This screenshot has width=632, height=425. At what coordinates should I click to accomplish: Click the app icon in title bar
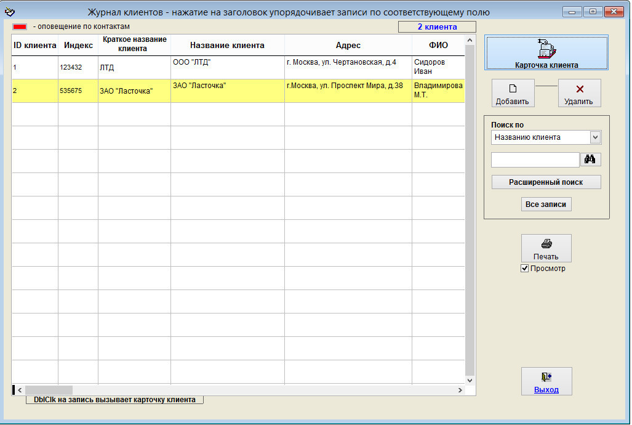click(x=9, y=12)
